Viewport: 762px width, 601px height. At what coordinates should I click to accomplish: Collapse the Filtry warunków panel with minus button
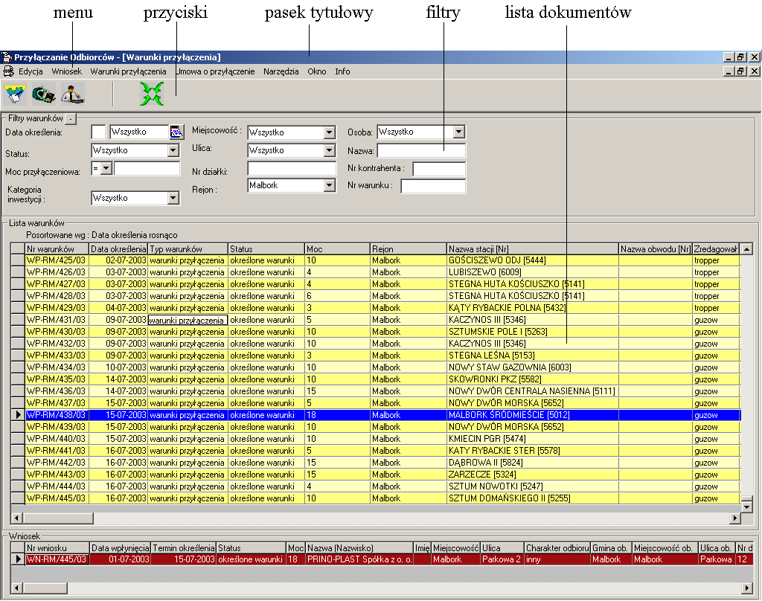point(71,118)
